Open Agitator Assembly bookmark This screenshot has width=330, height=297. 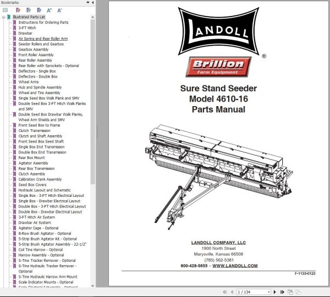click(x=33, y=163)
